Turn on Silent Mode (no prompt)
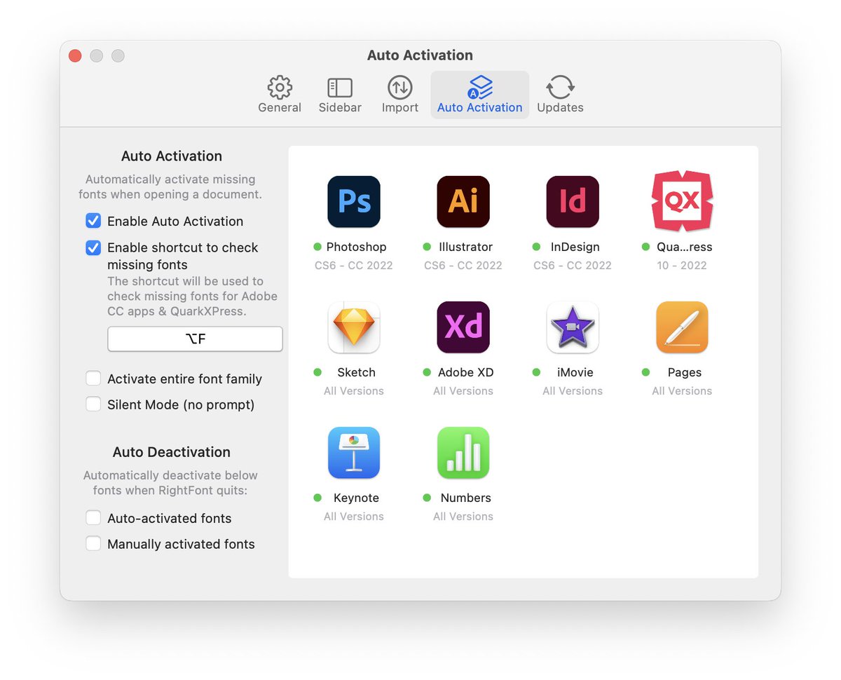The width and height of the screenshot is (841, 680). [93, 404]
